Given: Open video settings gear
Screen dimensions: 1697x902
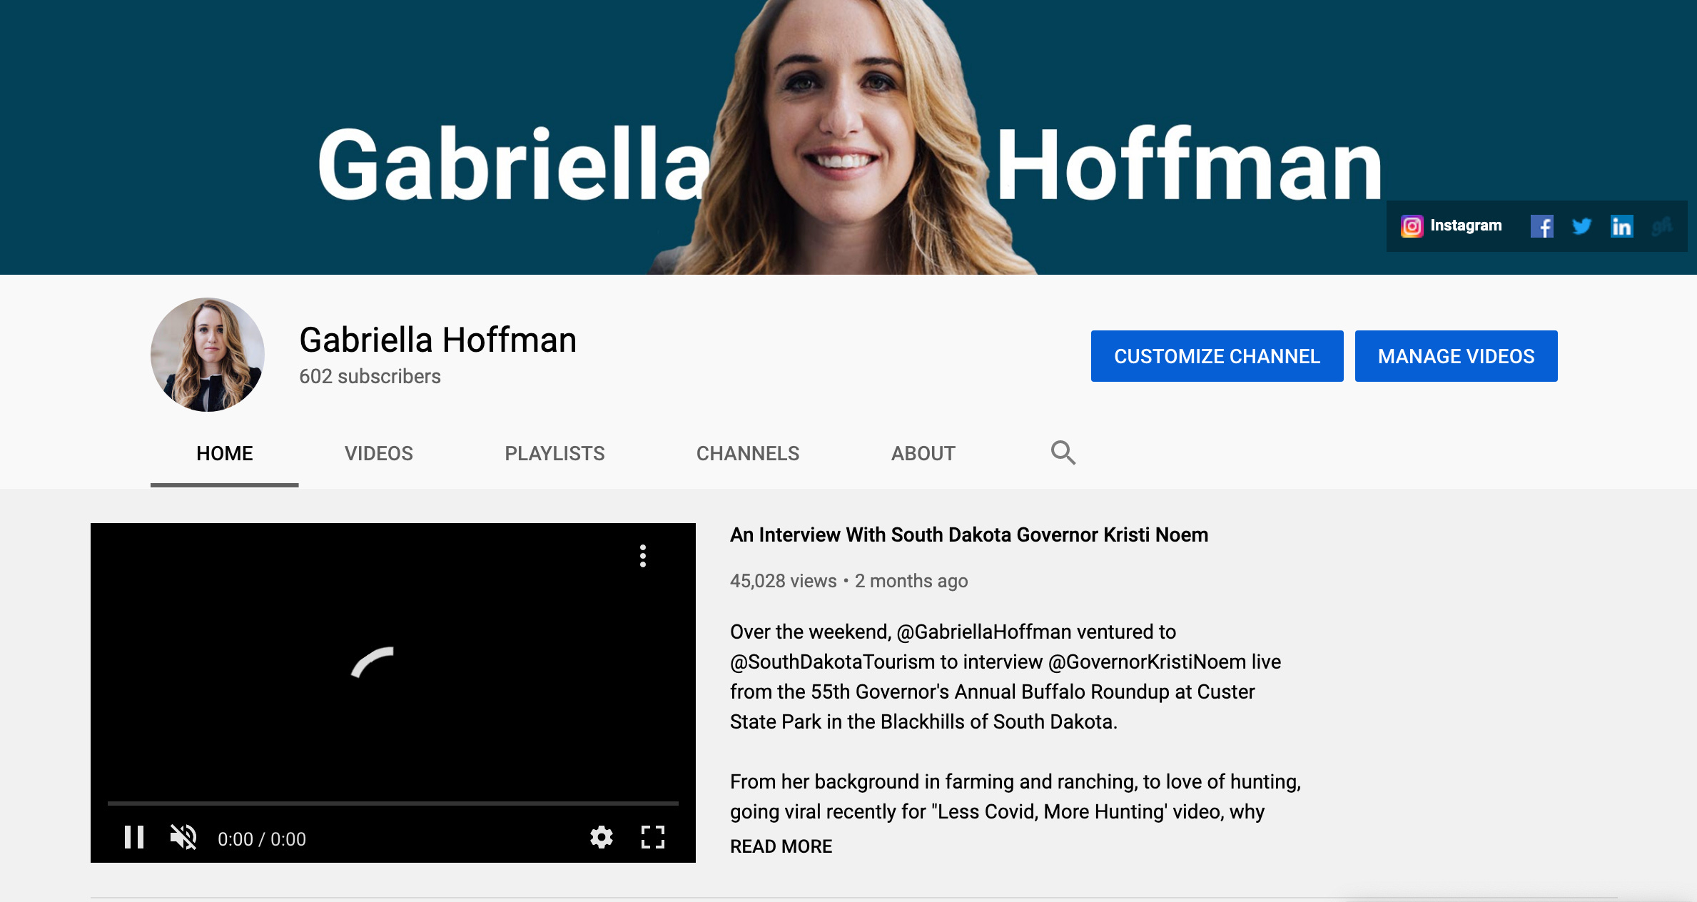Looking at the screenshot, I should [602, 837].
